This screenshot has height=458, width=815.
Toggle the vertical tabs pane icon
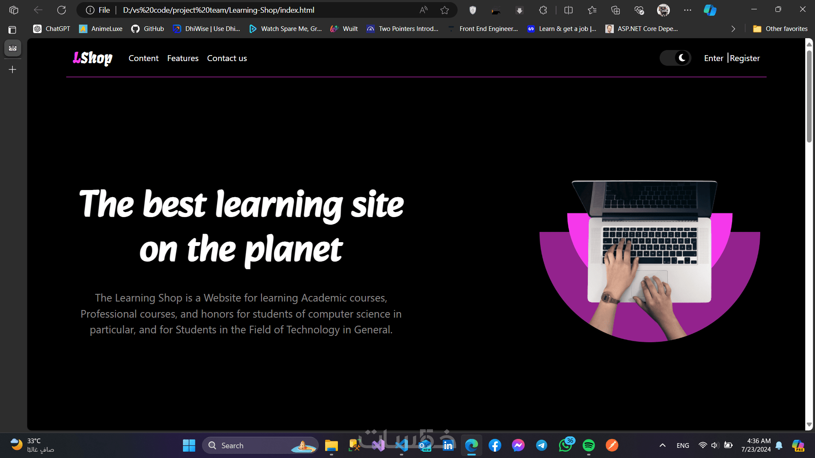coord(12,30)
